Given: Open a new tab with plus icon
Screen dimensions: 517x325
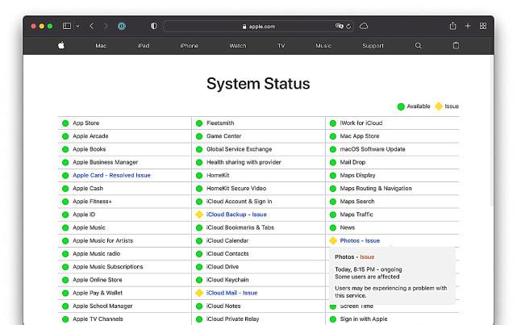Looking at the screenshot, I should [x=468, y=26].
